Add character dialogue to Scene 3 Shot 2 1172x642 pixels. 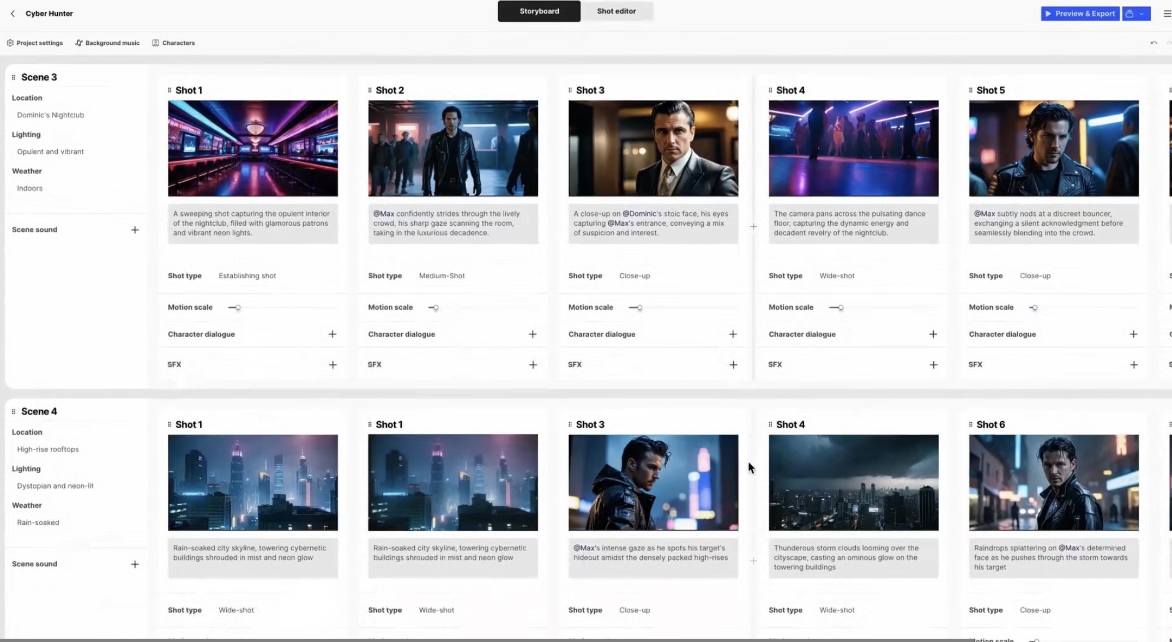point(533,334)
